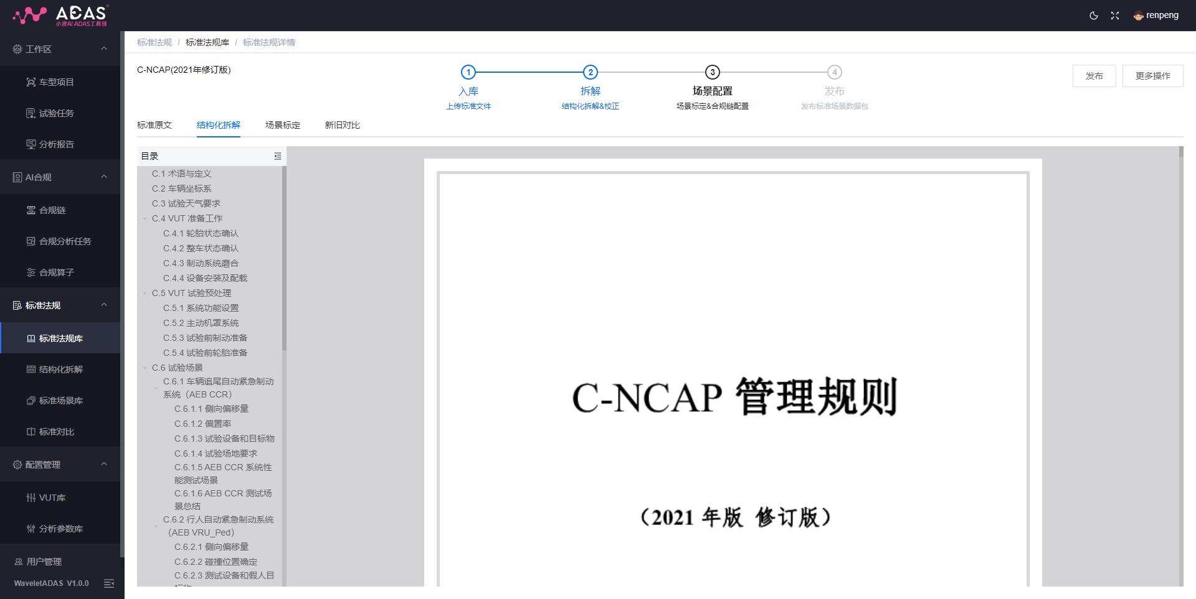Select C.6.2.2 碰撞位置确定
The image size is (1196, 599).
[216, 562]
